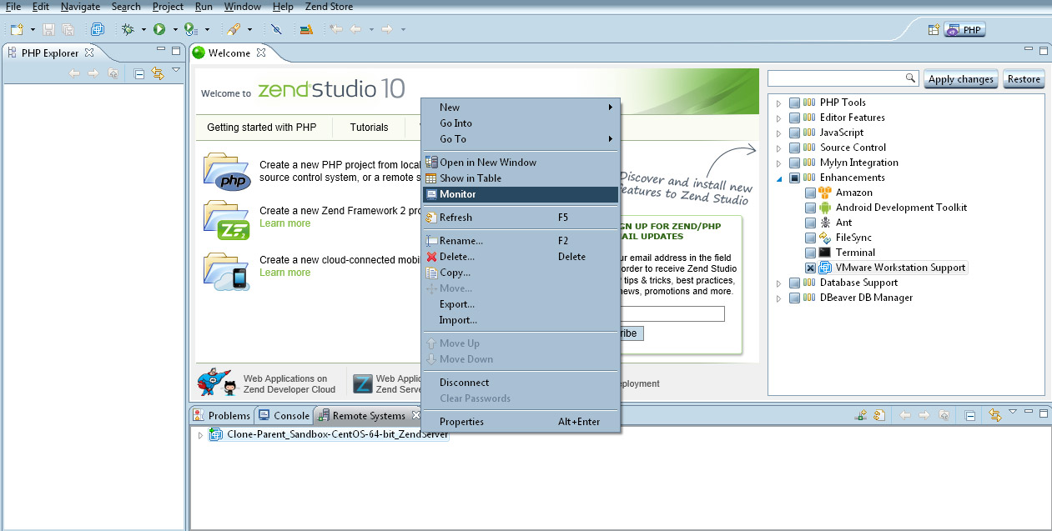
Task: Toggle Link with Editor in Remote Systems
Action: (x=994, y=415)
